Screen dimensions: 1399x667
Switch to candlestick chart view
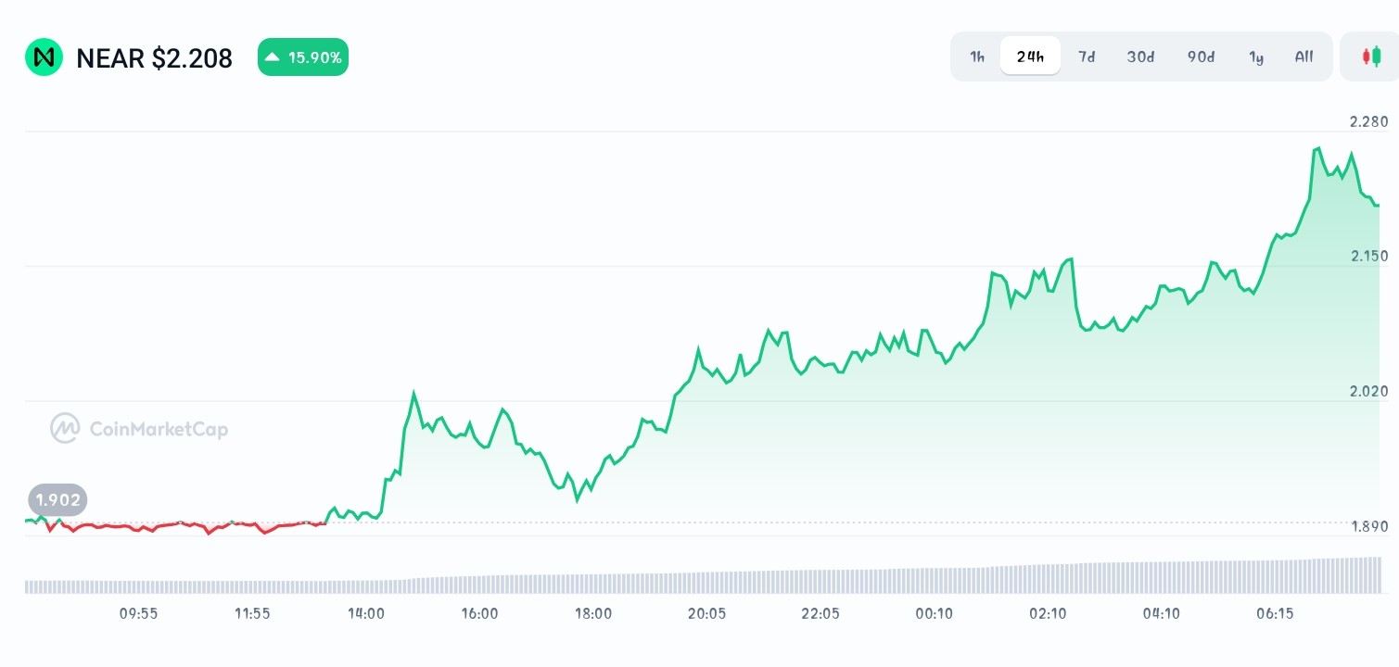click(1370, 57)
